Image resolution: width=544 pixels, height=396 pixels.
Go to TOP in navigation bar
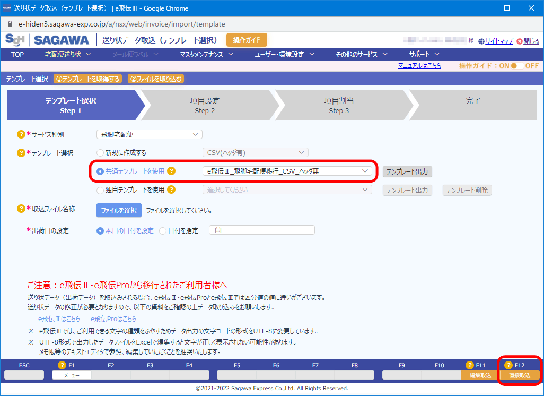point(17,54)
